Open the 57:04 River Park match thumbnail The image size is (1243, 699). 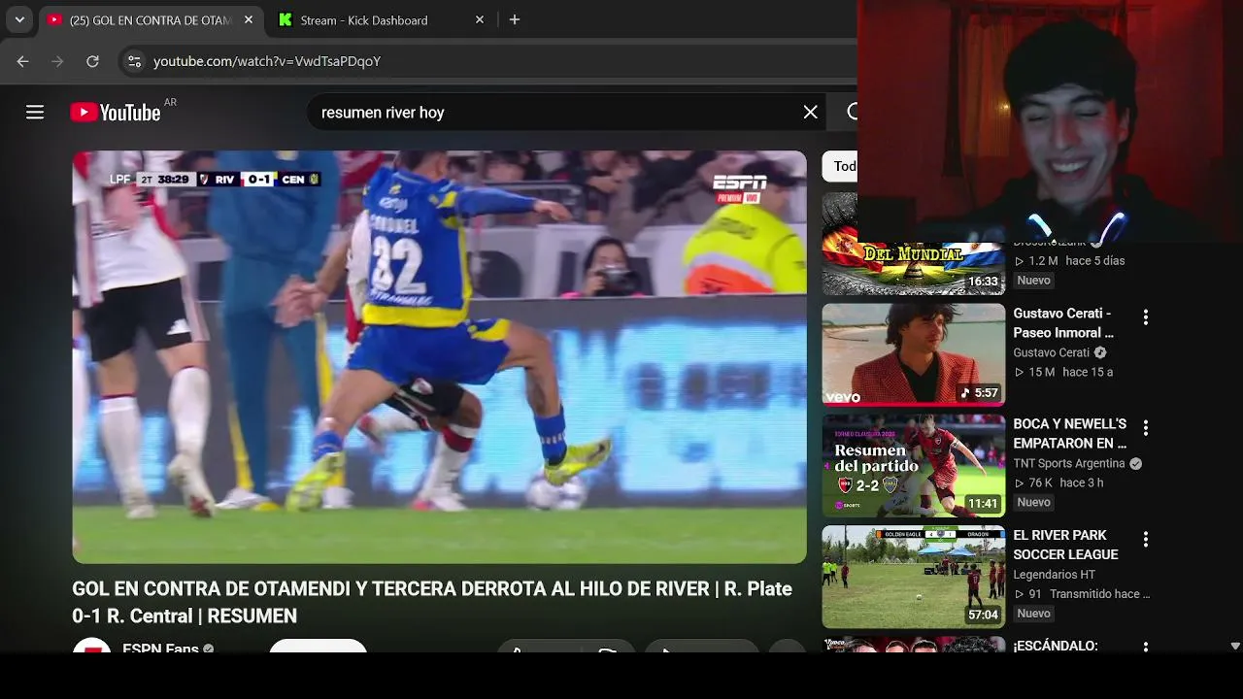coord(914,577)
